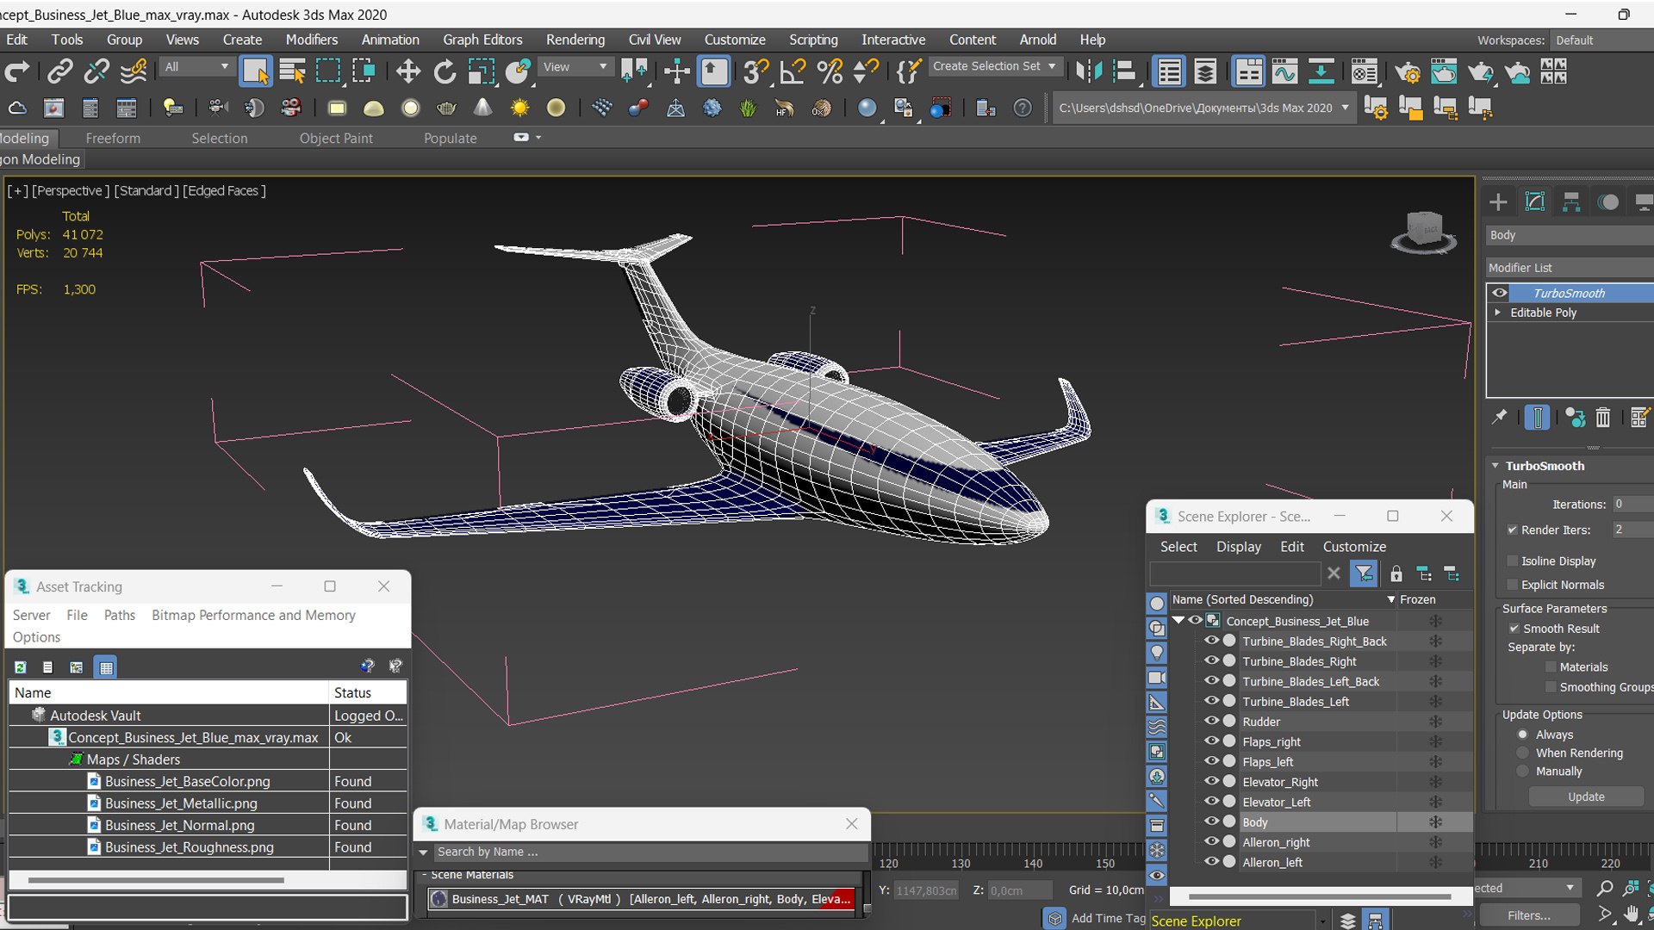Toggle Show End Result icon

(x=1537, y=418)
